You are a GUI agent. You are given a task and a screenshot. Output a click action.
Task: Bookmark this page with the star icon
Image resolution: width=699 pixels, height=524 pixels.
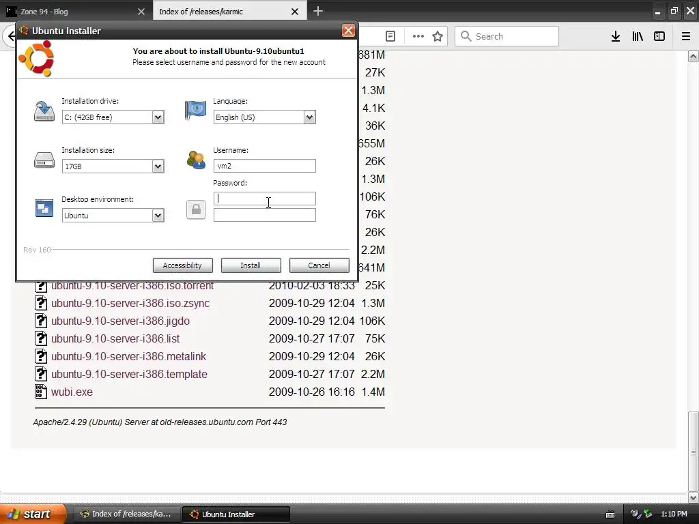[x=438, y=36]
